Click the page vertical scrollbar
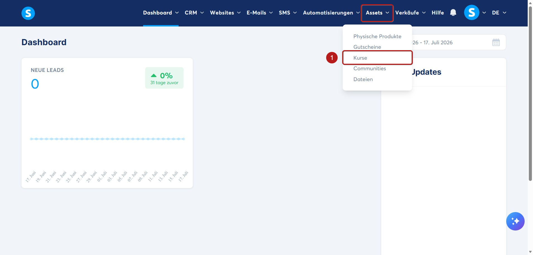This screenshot has width=533, height=255. coord(530,93)
